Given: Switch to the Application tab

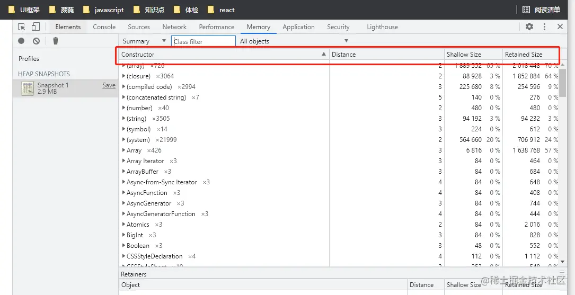Looking at the screenshot, I should [x=298, y=27].
